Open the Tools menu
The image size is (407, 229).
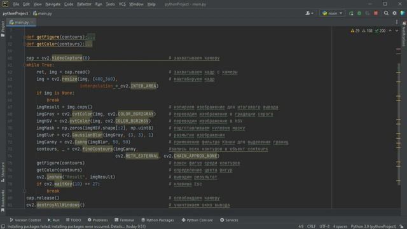pyautogui.click(x=110, y=4)
